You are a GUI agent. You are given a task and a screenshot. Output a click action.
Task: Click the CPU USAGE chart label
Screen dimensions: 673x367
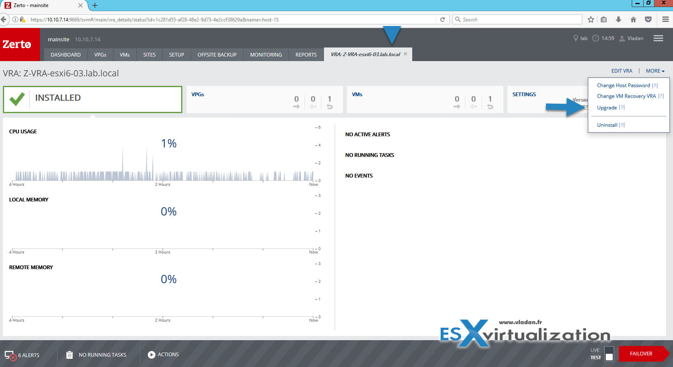[x=23, y=132]
